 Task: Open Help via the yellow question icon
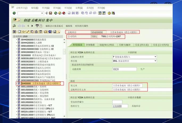(109, 13)
